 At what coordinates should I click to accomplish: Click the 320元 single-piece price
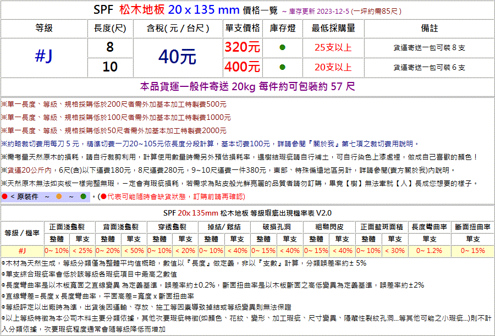(243, 47)
